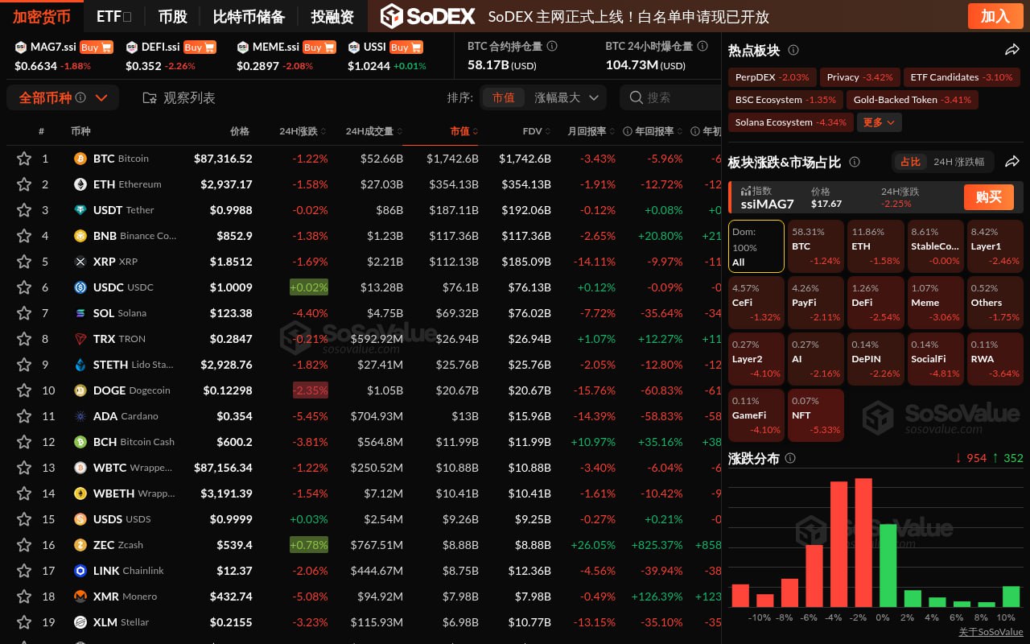This screenshot has width=1030, height=644.
Task: Star Bitcoin to add to watchlist
Action: click(24, 159)
